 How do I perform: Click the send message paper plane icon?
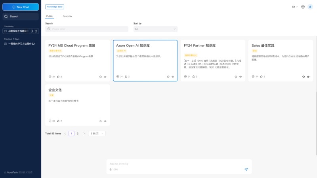246,169
